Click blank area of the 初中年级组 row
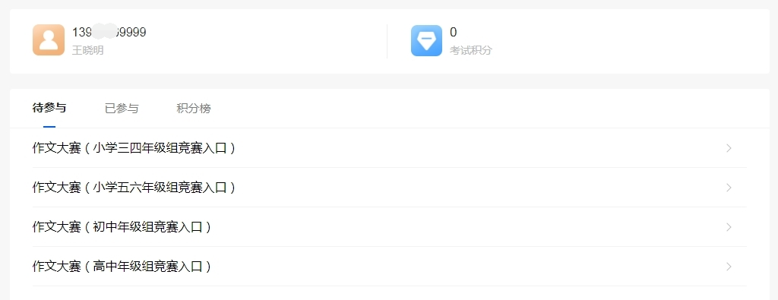The height and width of the screenshot is (300, 778). [x=466, y=227]
